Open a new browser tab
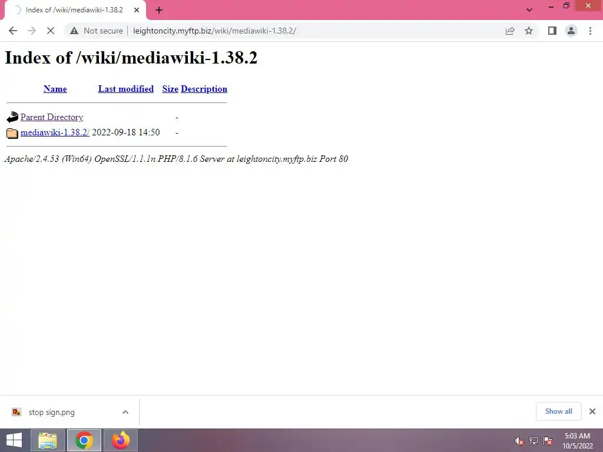This screenshot has height=452, width=603. coord(159,10)
